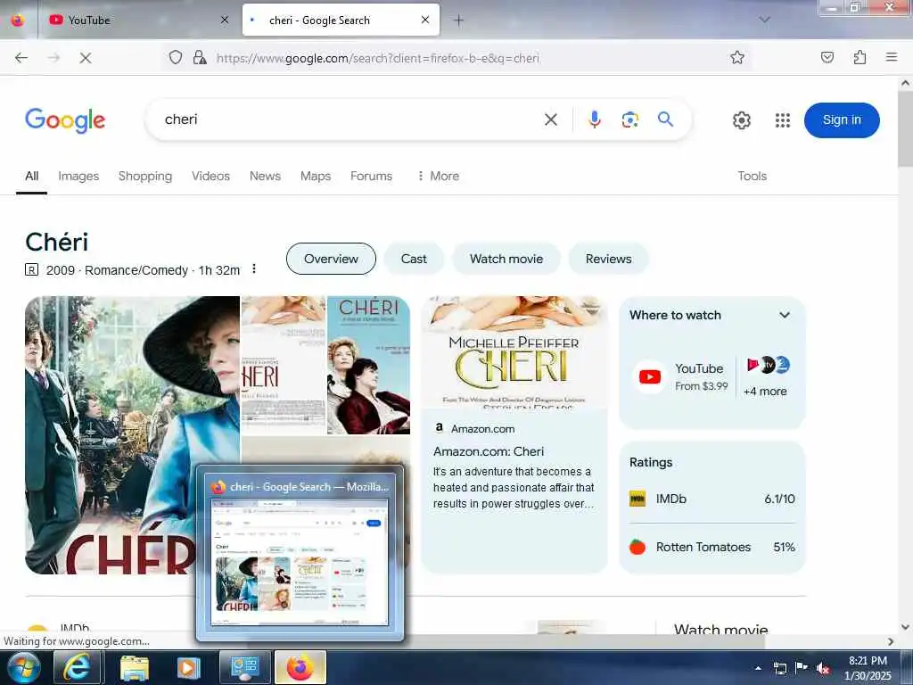Viewport: 913px width, 685px height.
Task: Click the YouTube play icon in Where to watch
Action: pyautogui.click(x=650, y=377)
